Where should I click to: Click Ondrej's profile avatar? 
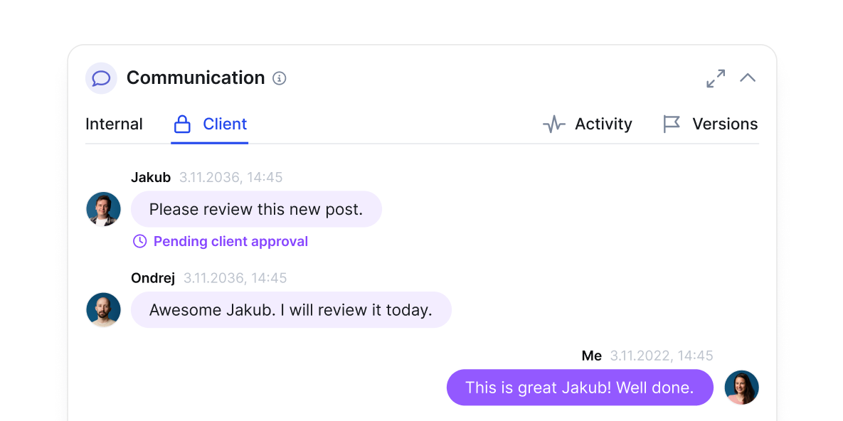click(103, 309)
